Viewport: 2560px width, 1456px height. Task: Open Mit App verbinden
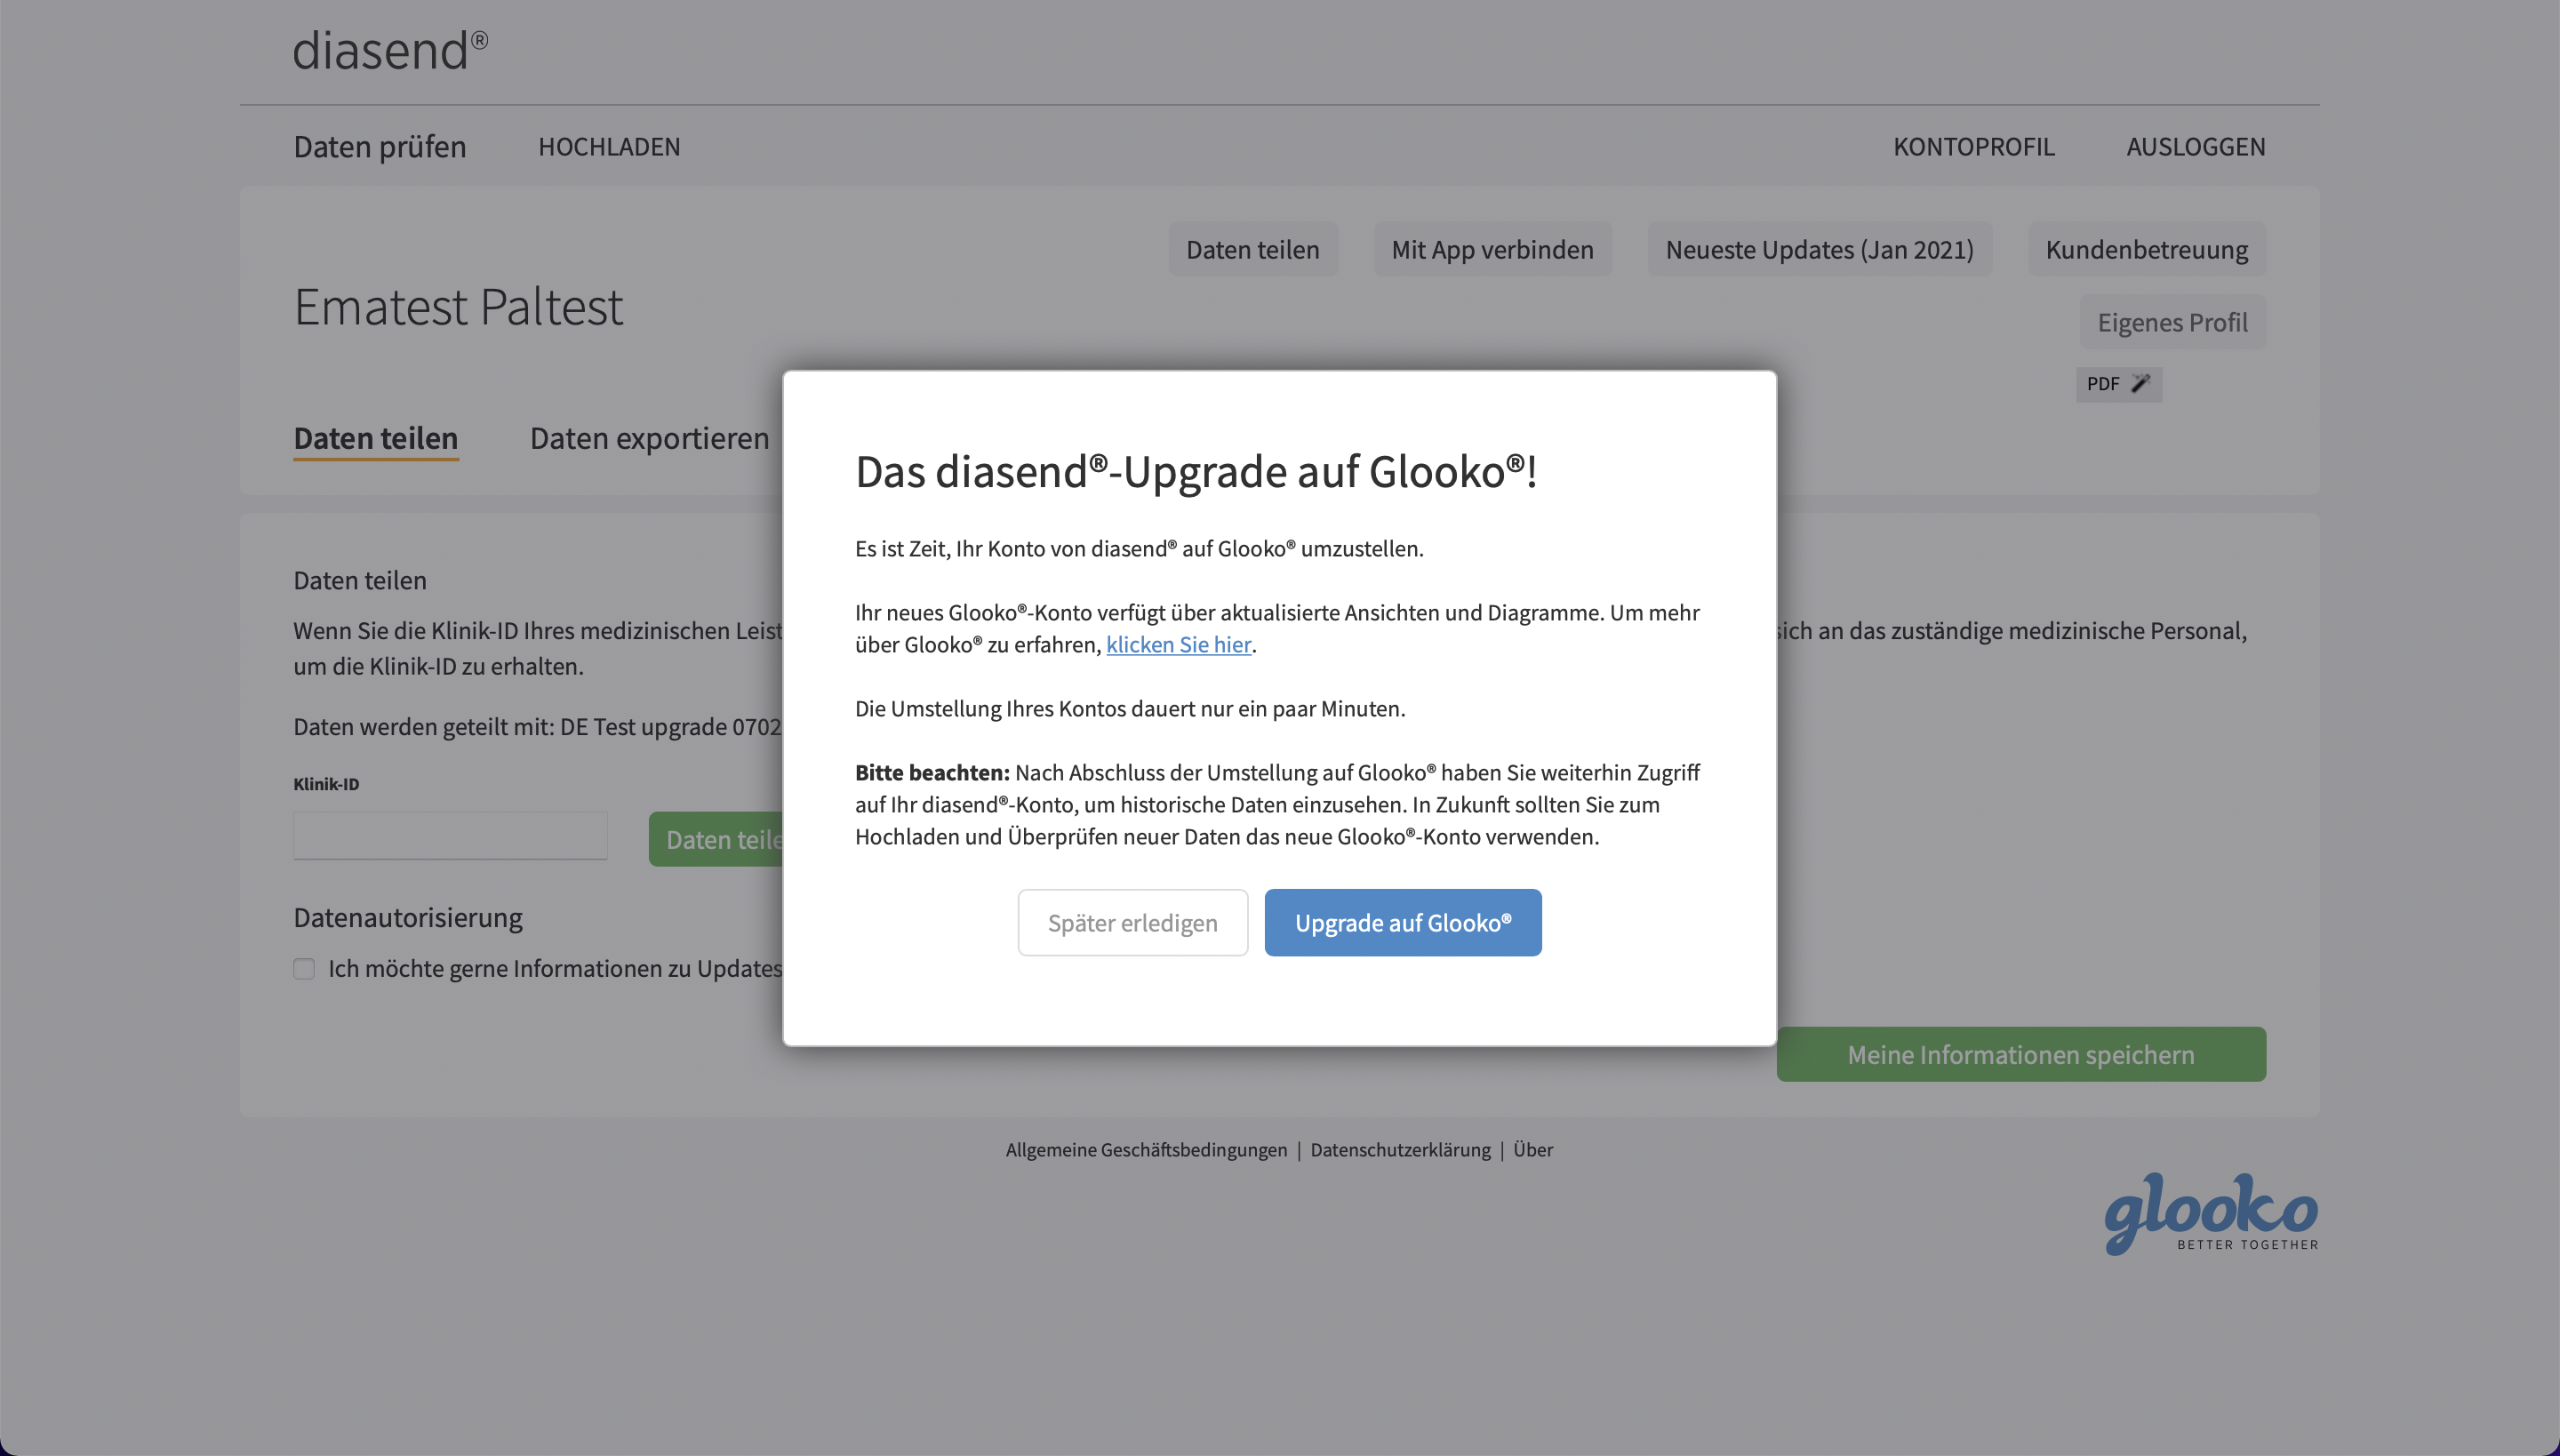1493,249
